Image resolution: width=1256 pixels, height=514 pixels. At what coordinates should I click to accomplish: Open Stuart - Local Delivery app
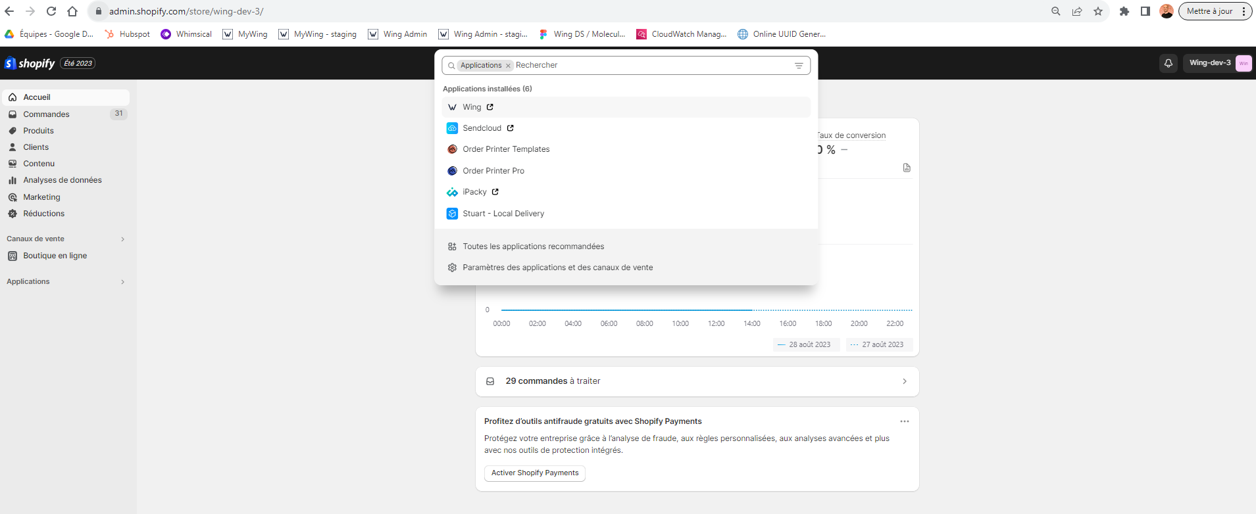(x=626, y=214)
